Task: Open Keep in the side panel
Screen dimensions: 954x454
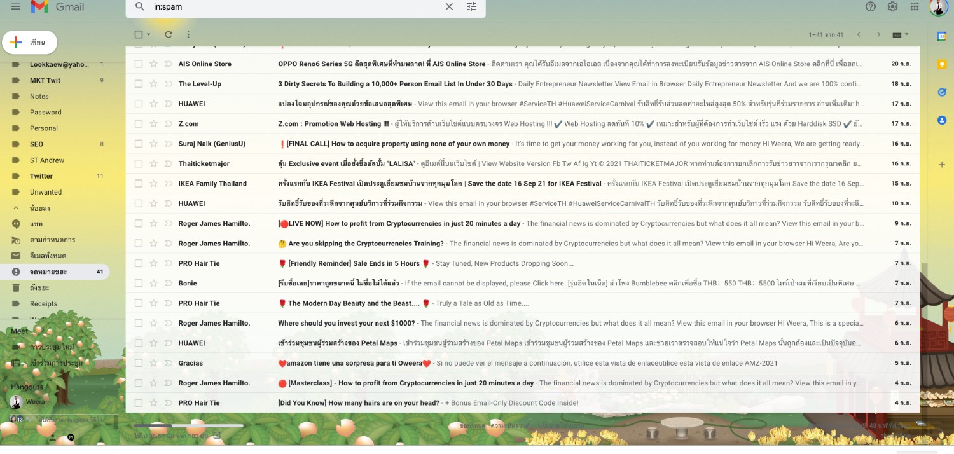Action: [x=942, y=64]
